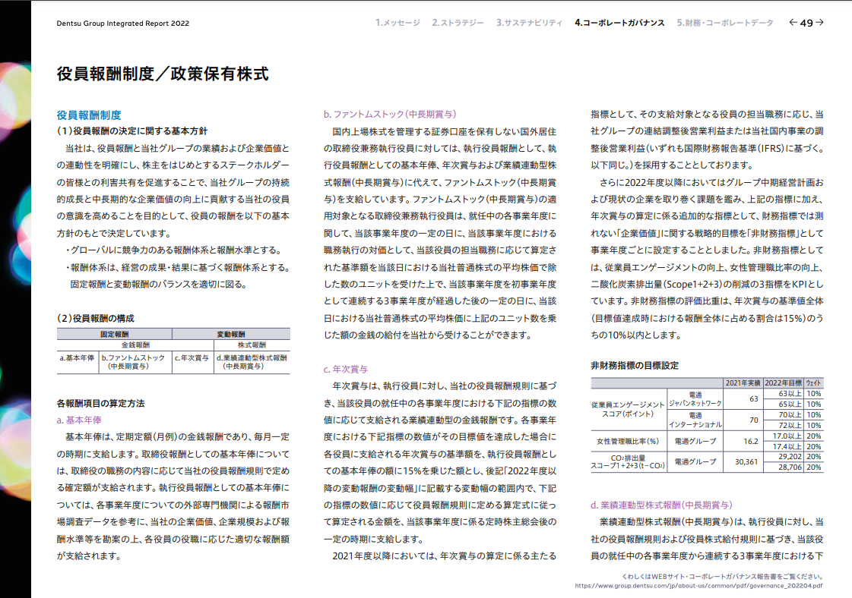Click heading (1)役員報酬の決定に関する基本方針
This screenshot has height=598, width=852.
132,131
